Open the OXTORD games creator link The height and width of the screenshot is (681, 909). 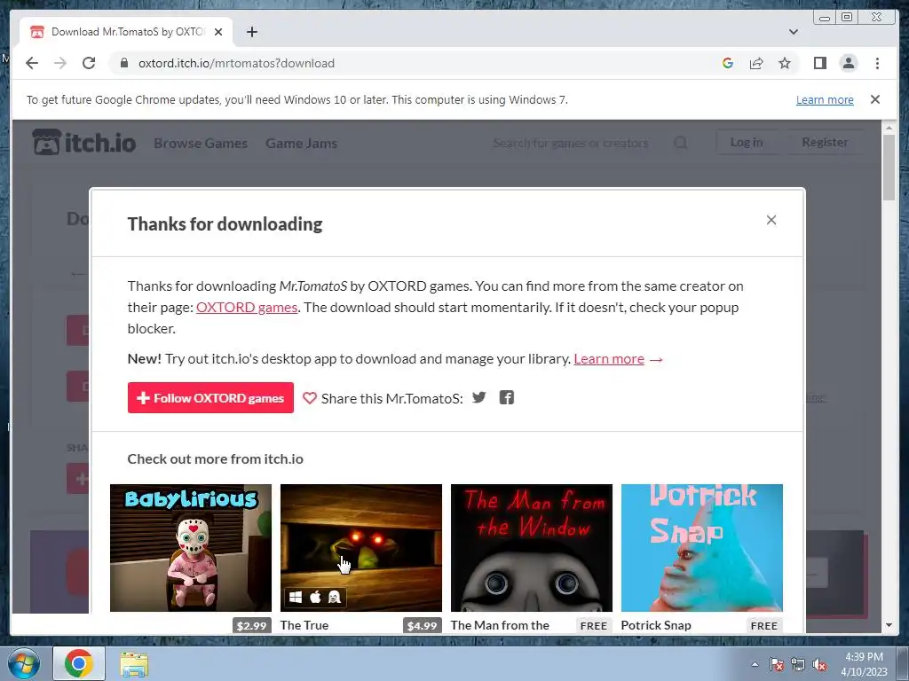247,308
